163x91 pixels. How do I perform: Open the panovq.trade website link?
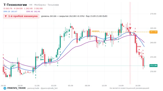coord(33,88)
